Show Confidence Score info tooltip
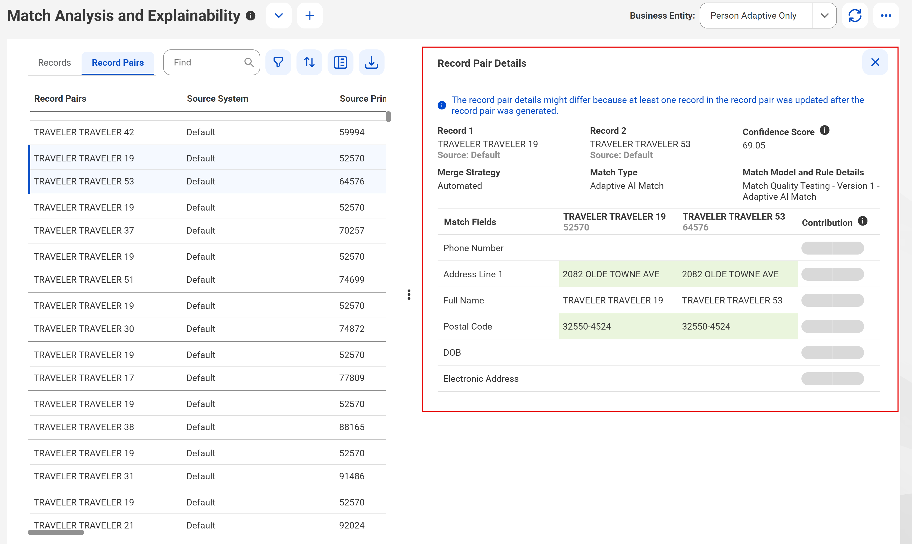The width and height of the screenshot is (912, 544). click(x=824, y=130)
